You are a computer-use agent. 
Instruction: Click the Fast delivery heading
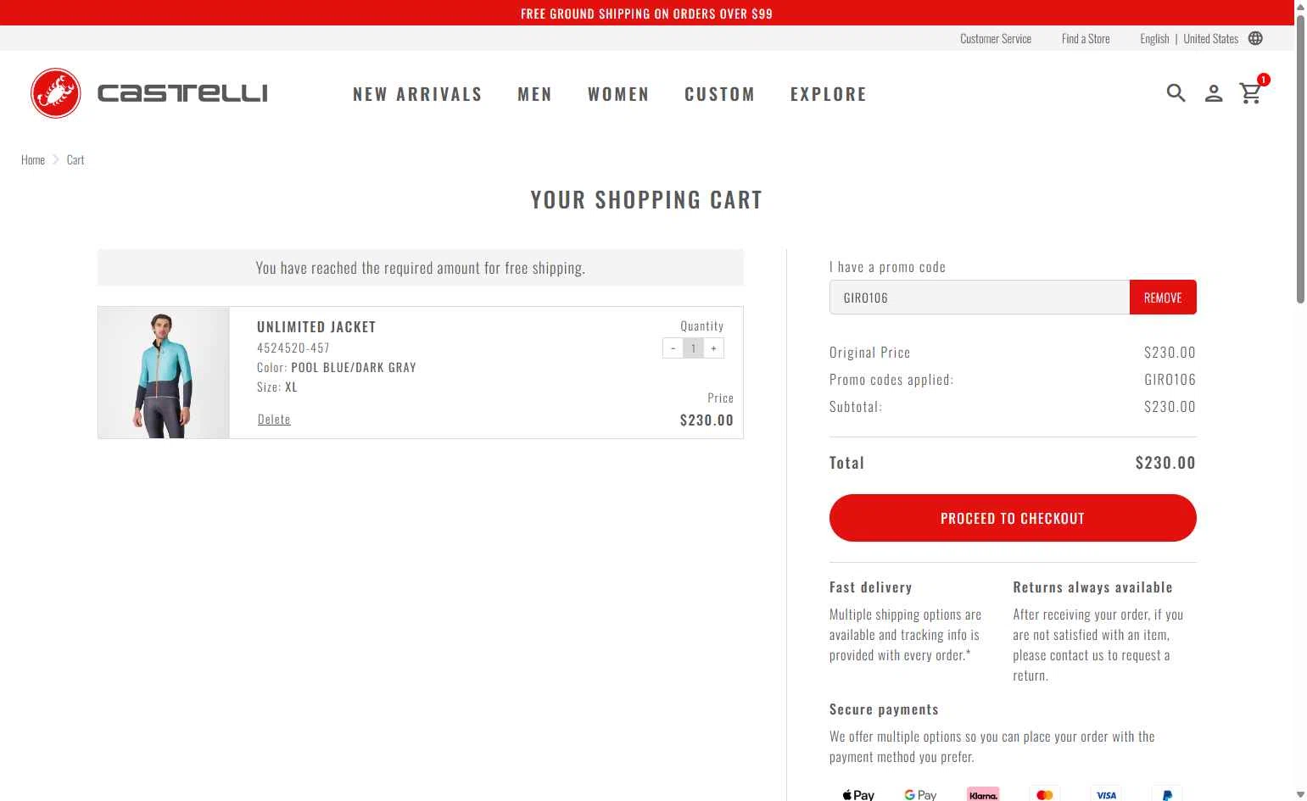pos(871,587)
